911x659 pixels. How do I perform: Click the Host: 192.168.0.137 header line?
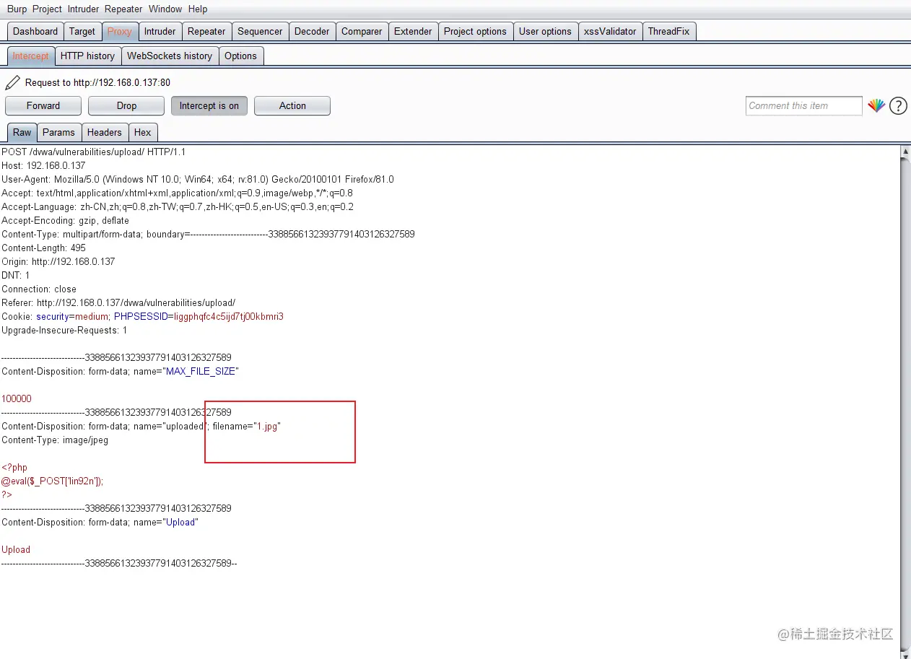pyautogui.click(x=43, y=165)
